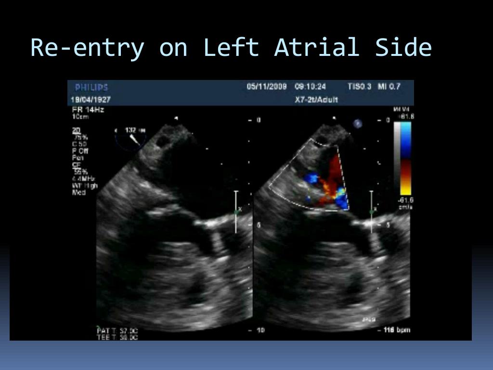Click the "P Off" setting
Image resolution: width=493 pixels, height=370 pixels.
point(80,151)
